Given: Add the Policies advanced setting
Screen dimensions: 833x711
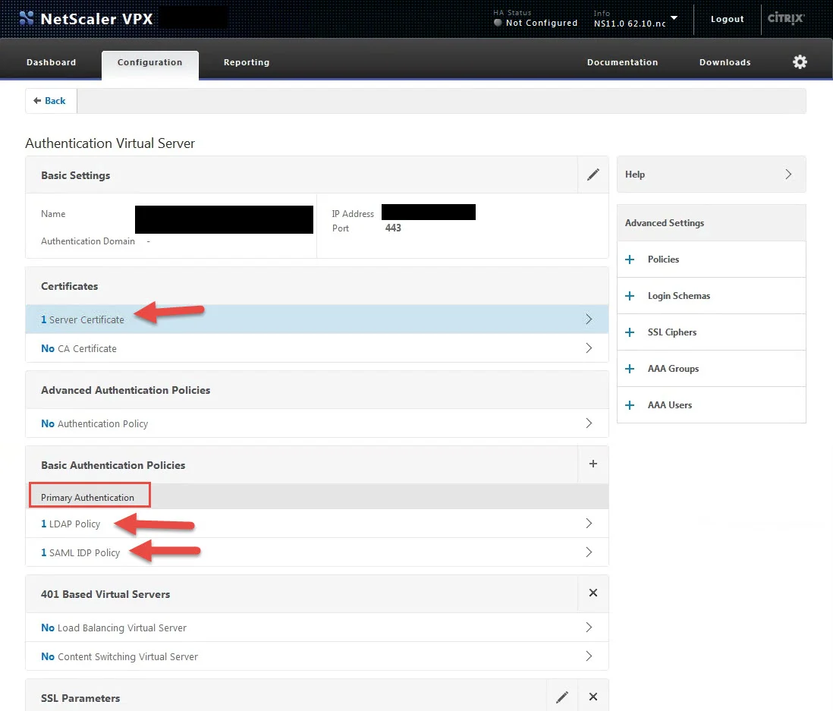Looking at the screenshot, I should [630, 260].
